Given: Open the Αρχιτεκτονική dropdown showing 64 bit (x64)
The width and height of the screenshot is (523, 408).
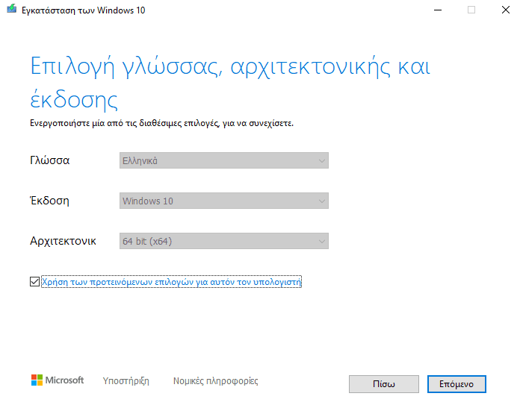Looking at the screenshot, I should pyautogui.click(x=224, y=241).
